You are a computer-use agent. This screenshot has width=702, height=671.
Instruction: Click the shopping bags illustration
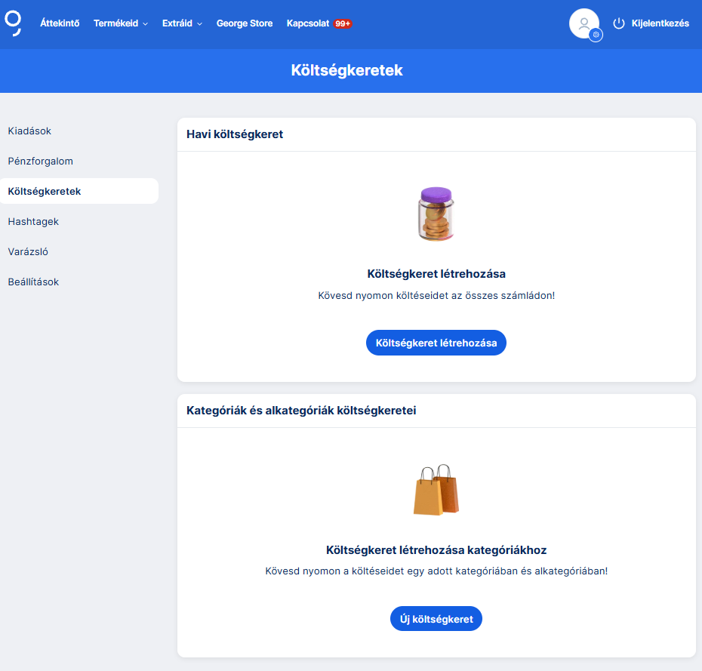pos(436,490)
